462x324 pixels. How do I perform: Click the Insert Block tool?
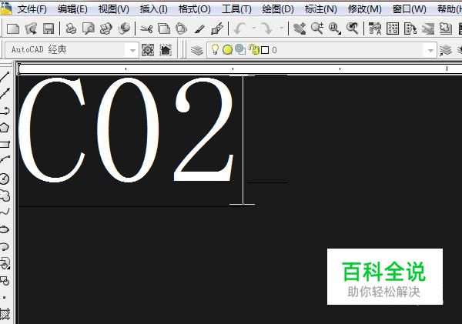click(x=5, y=263)
